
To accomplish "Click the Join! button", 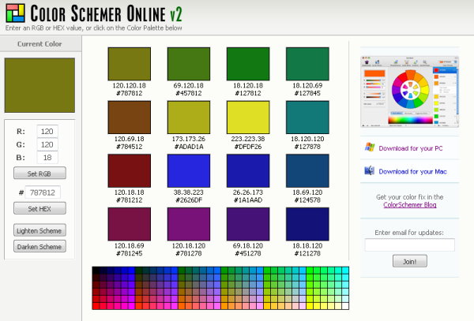I will tap(410, 261).
